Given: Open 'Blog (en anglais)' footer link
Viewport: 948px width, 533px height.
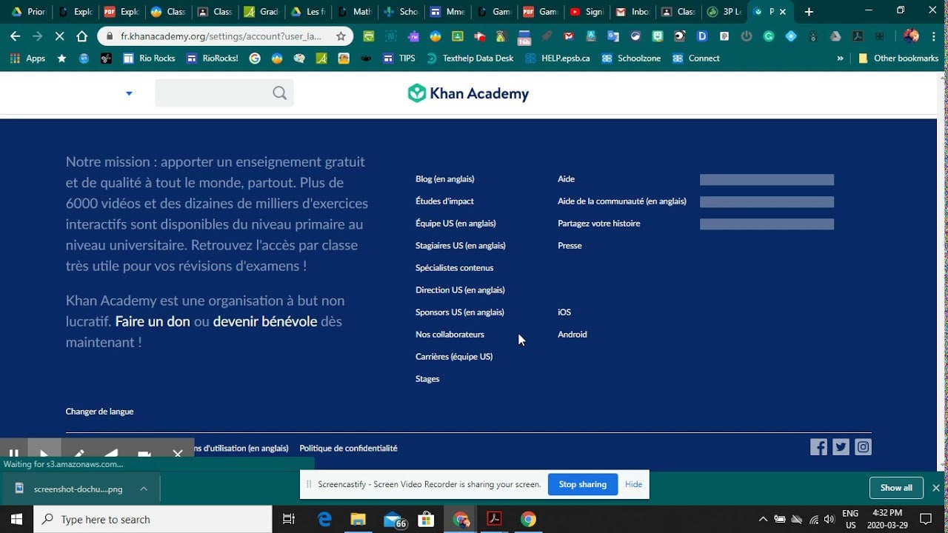Looking at the screenshot, I should [445, 179].
